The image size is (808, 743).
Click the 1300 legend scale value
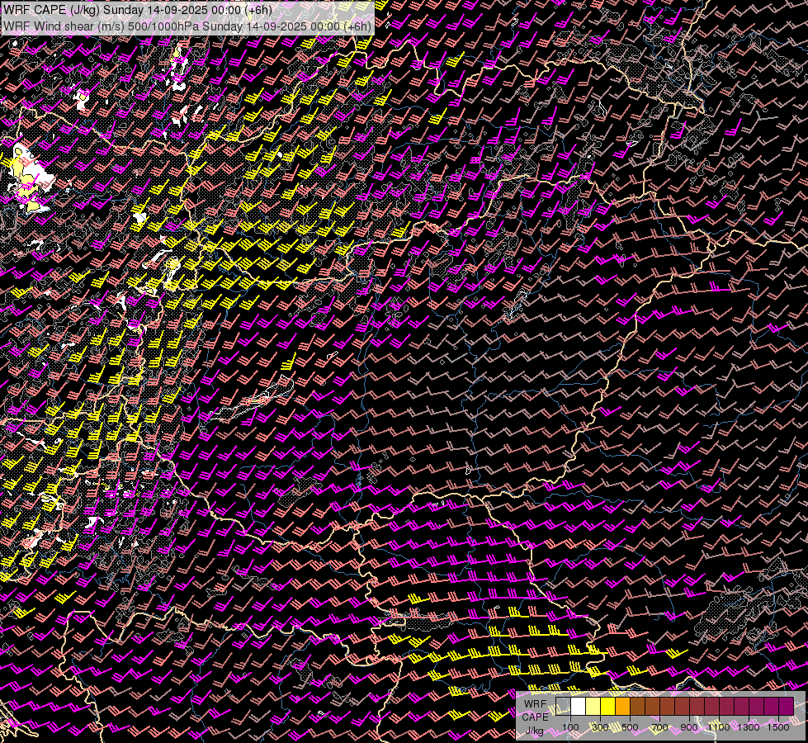(749, 727)
